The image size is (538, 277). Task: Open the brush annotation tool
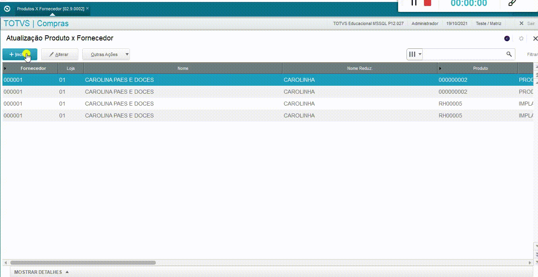pos(513,3)
